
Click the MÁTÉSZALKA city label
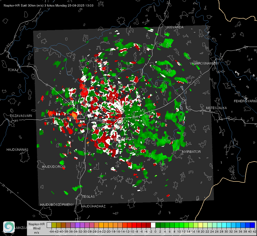[x=216, y=108]
